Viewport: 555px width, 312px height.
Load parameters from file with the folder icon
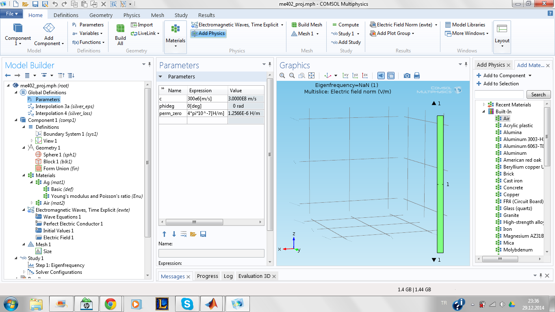pyautogui.click(x=193, y=234)
